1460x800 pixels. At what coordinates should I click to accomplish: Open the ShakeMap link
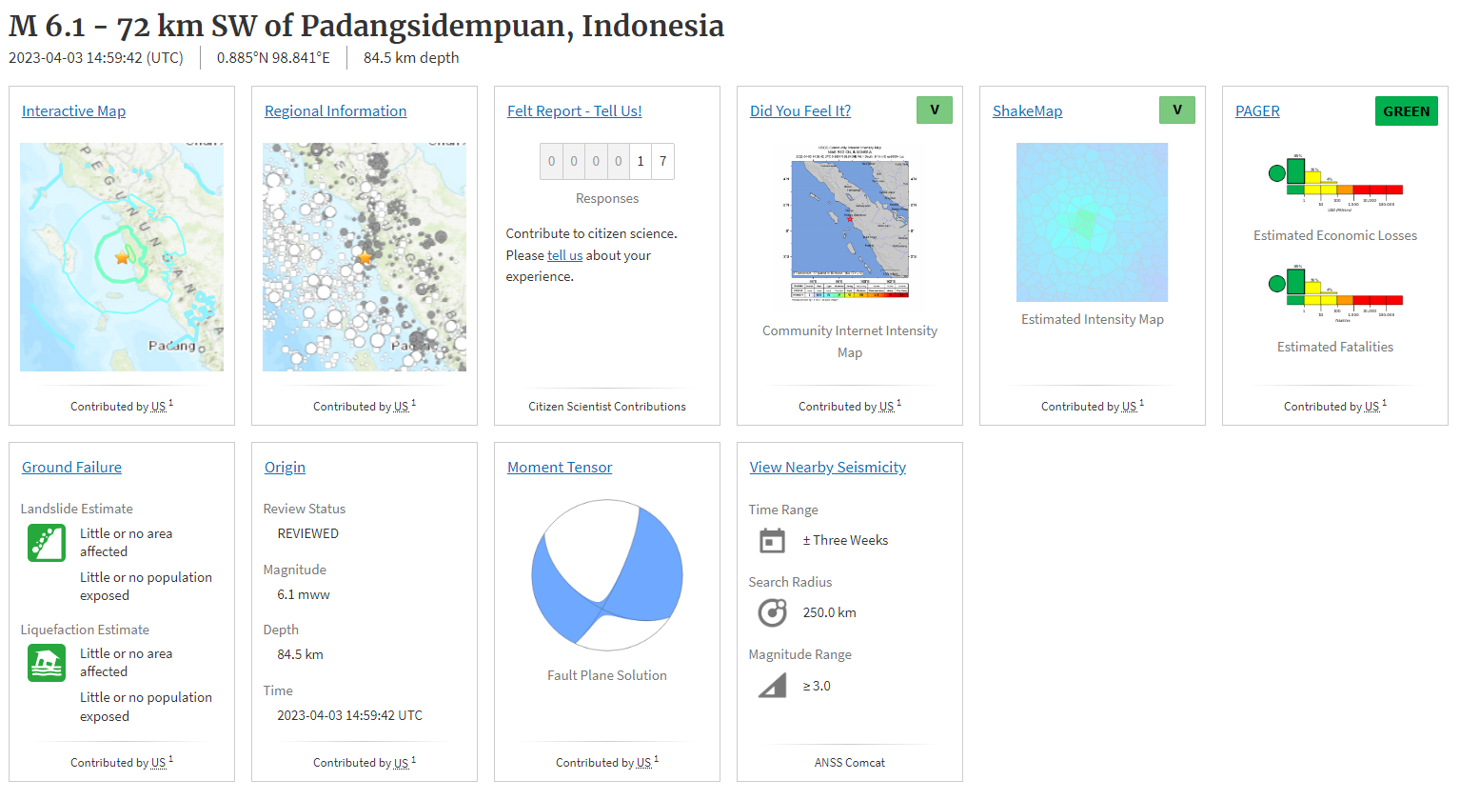1027,111
